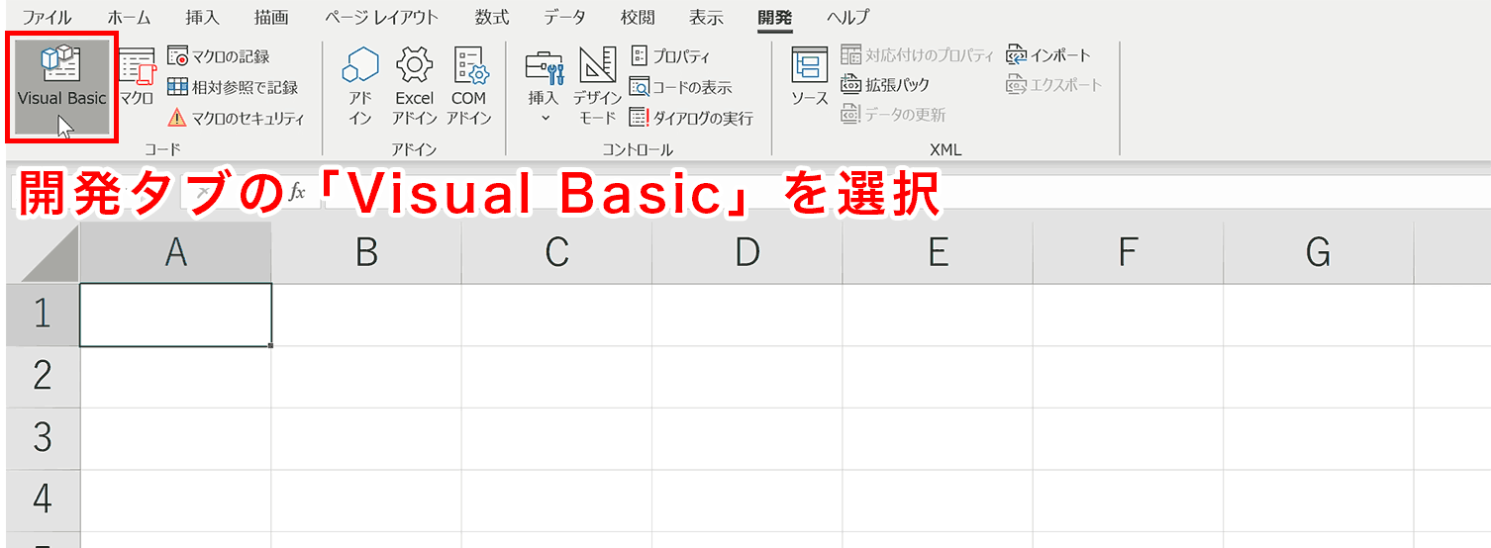Select column C header
The image size is (1491, 548).
pos(556,253)
